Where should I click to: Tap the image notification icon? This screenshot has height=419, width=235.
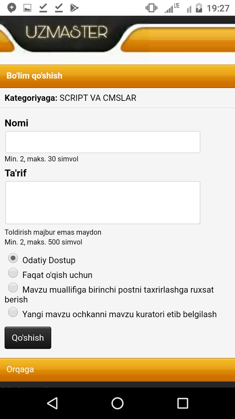pyautogui.click(x=27, y=8)
